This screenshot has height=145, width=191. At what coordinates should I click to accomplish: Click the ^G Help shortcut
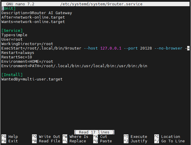(10, 136)
